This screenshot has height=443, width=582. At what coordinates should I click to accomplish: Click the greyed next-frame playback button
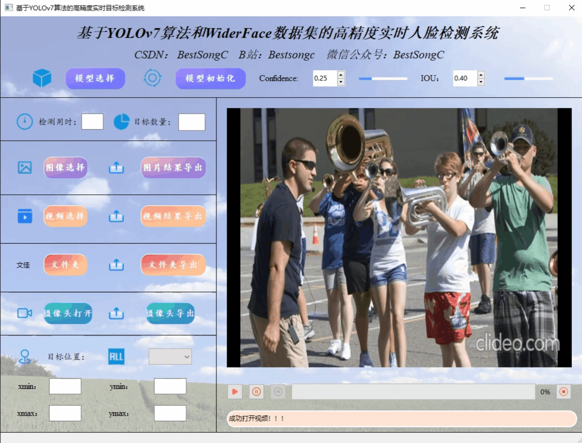pos(278,392)
